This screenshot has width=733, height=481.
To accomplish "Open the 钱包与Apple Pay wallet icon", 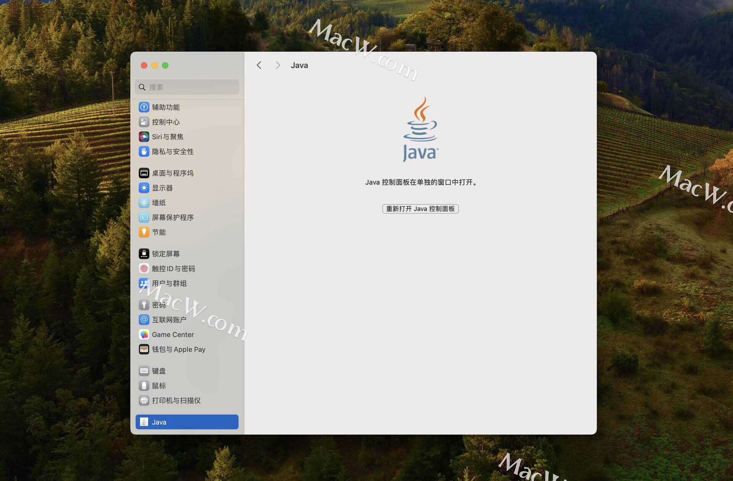I will [144, 349].
